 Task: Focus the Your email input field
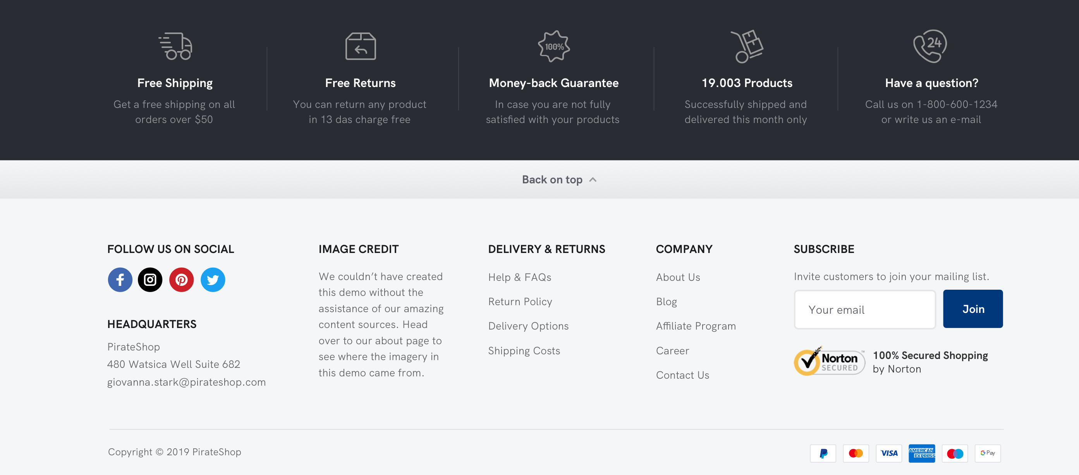[x=864, y=310]
